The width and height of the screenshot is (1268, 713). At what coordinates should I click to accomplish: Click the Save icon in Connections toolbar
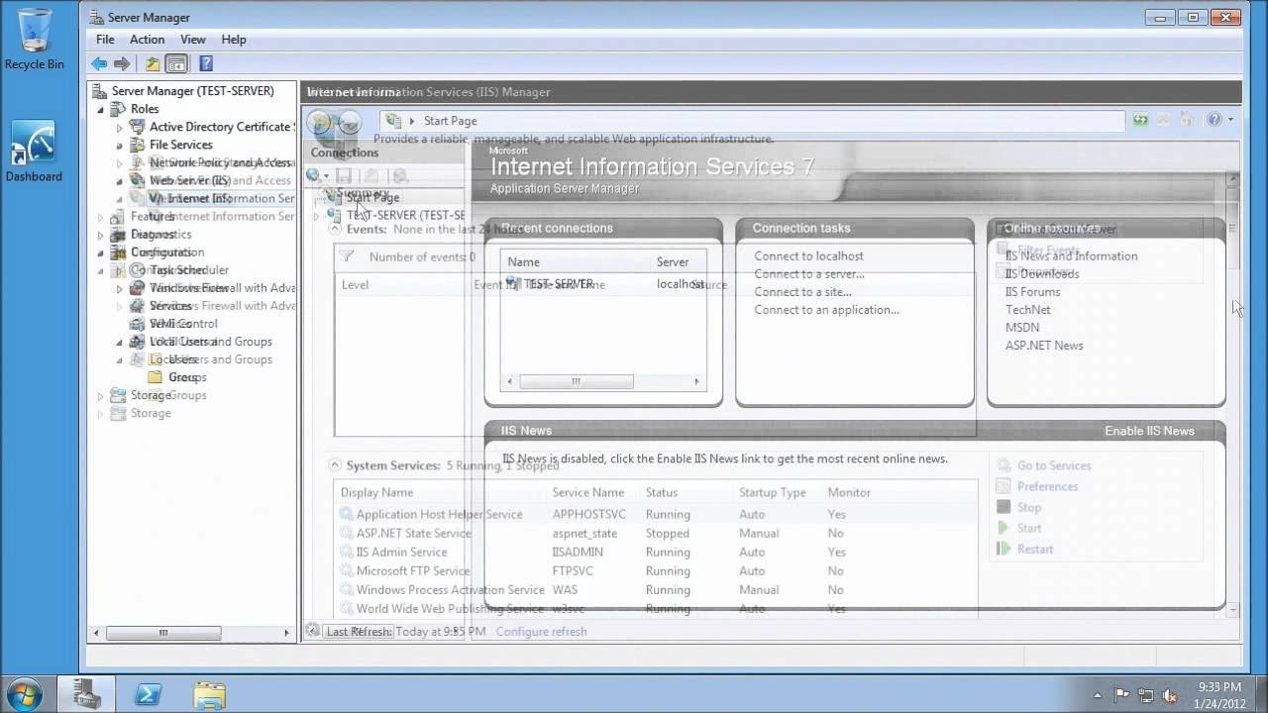click(x=344, y=175)
